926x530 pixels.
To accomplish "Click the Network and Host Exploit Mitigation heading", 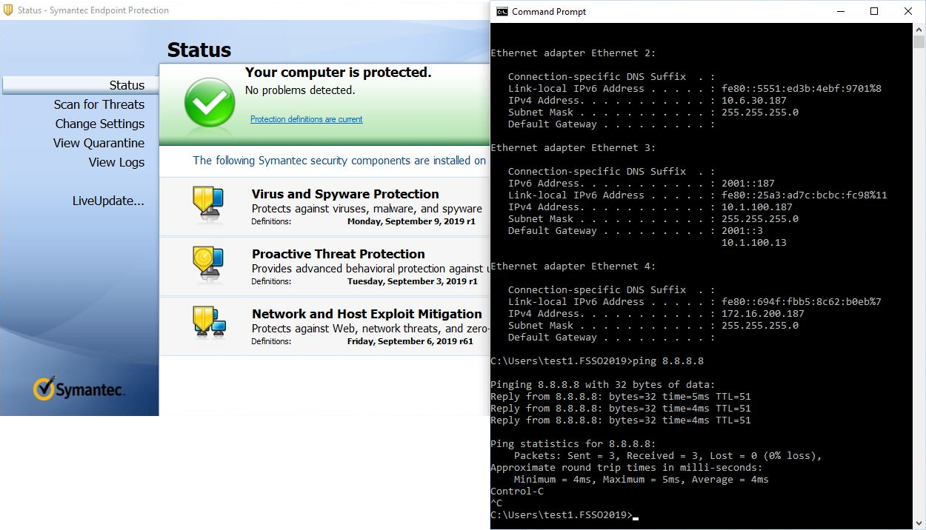I will (x=367, y=314).
